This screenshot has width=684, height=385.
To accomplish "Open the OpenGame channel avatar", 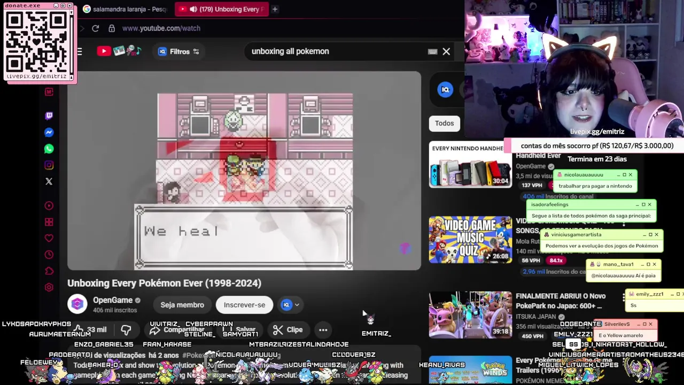I will click(x=77, y=304).
